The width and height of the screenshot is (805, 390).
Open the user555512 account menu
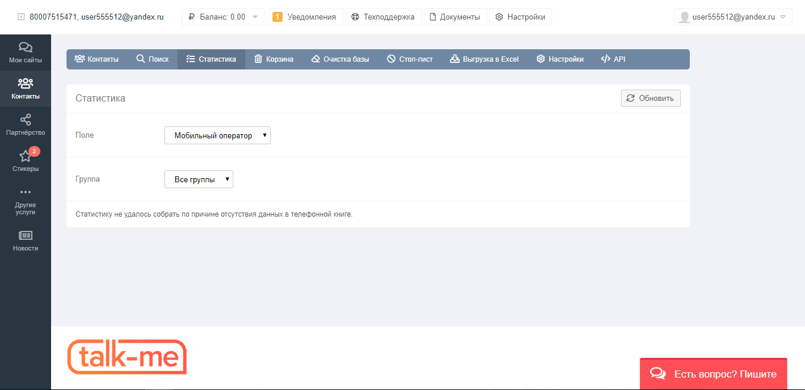point(734,17)
